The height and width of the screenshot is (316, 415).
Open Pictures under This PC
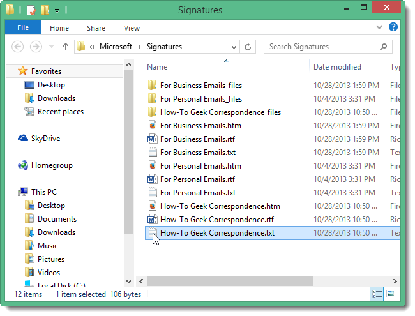pyautogui.click(x=51, y=259)
